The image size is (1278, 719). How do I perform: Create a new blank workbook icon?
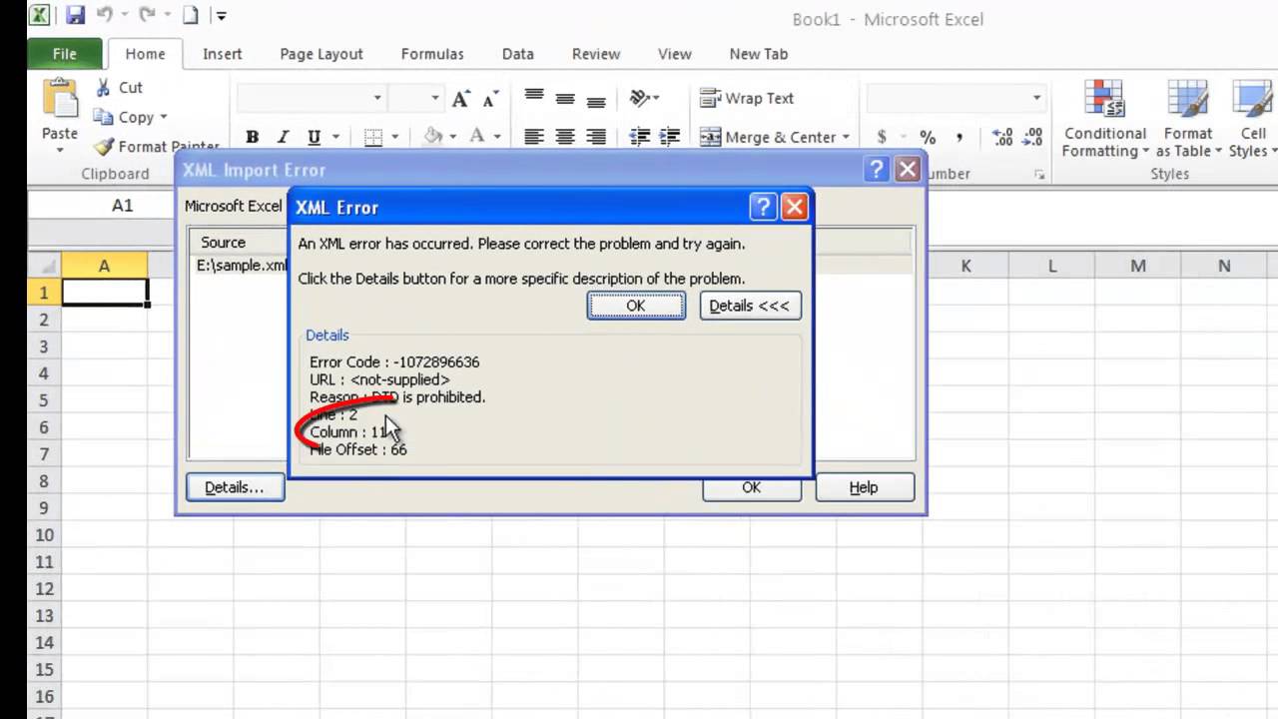pyautogui.click(x=190, y=16)
